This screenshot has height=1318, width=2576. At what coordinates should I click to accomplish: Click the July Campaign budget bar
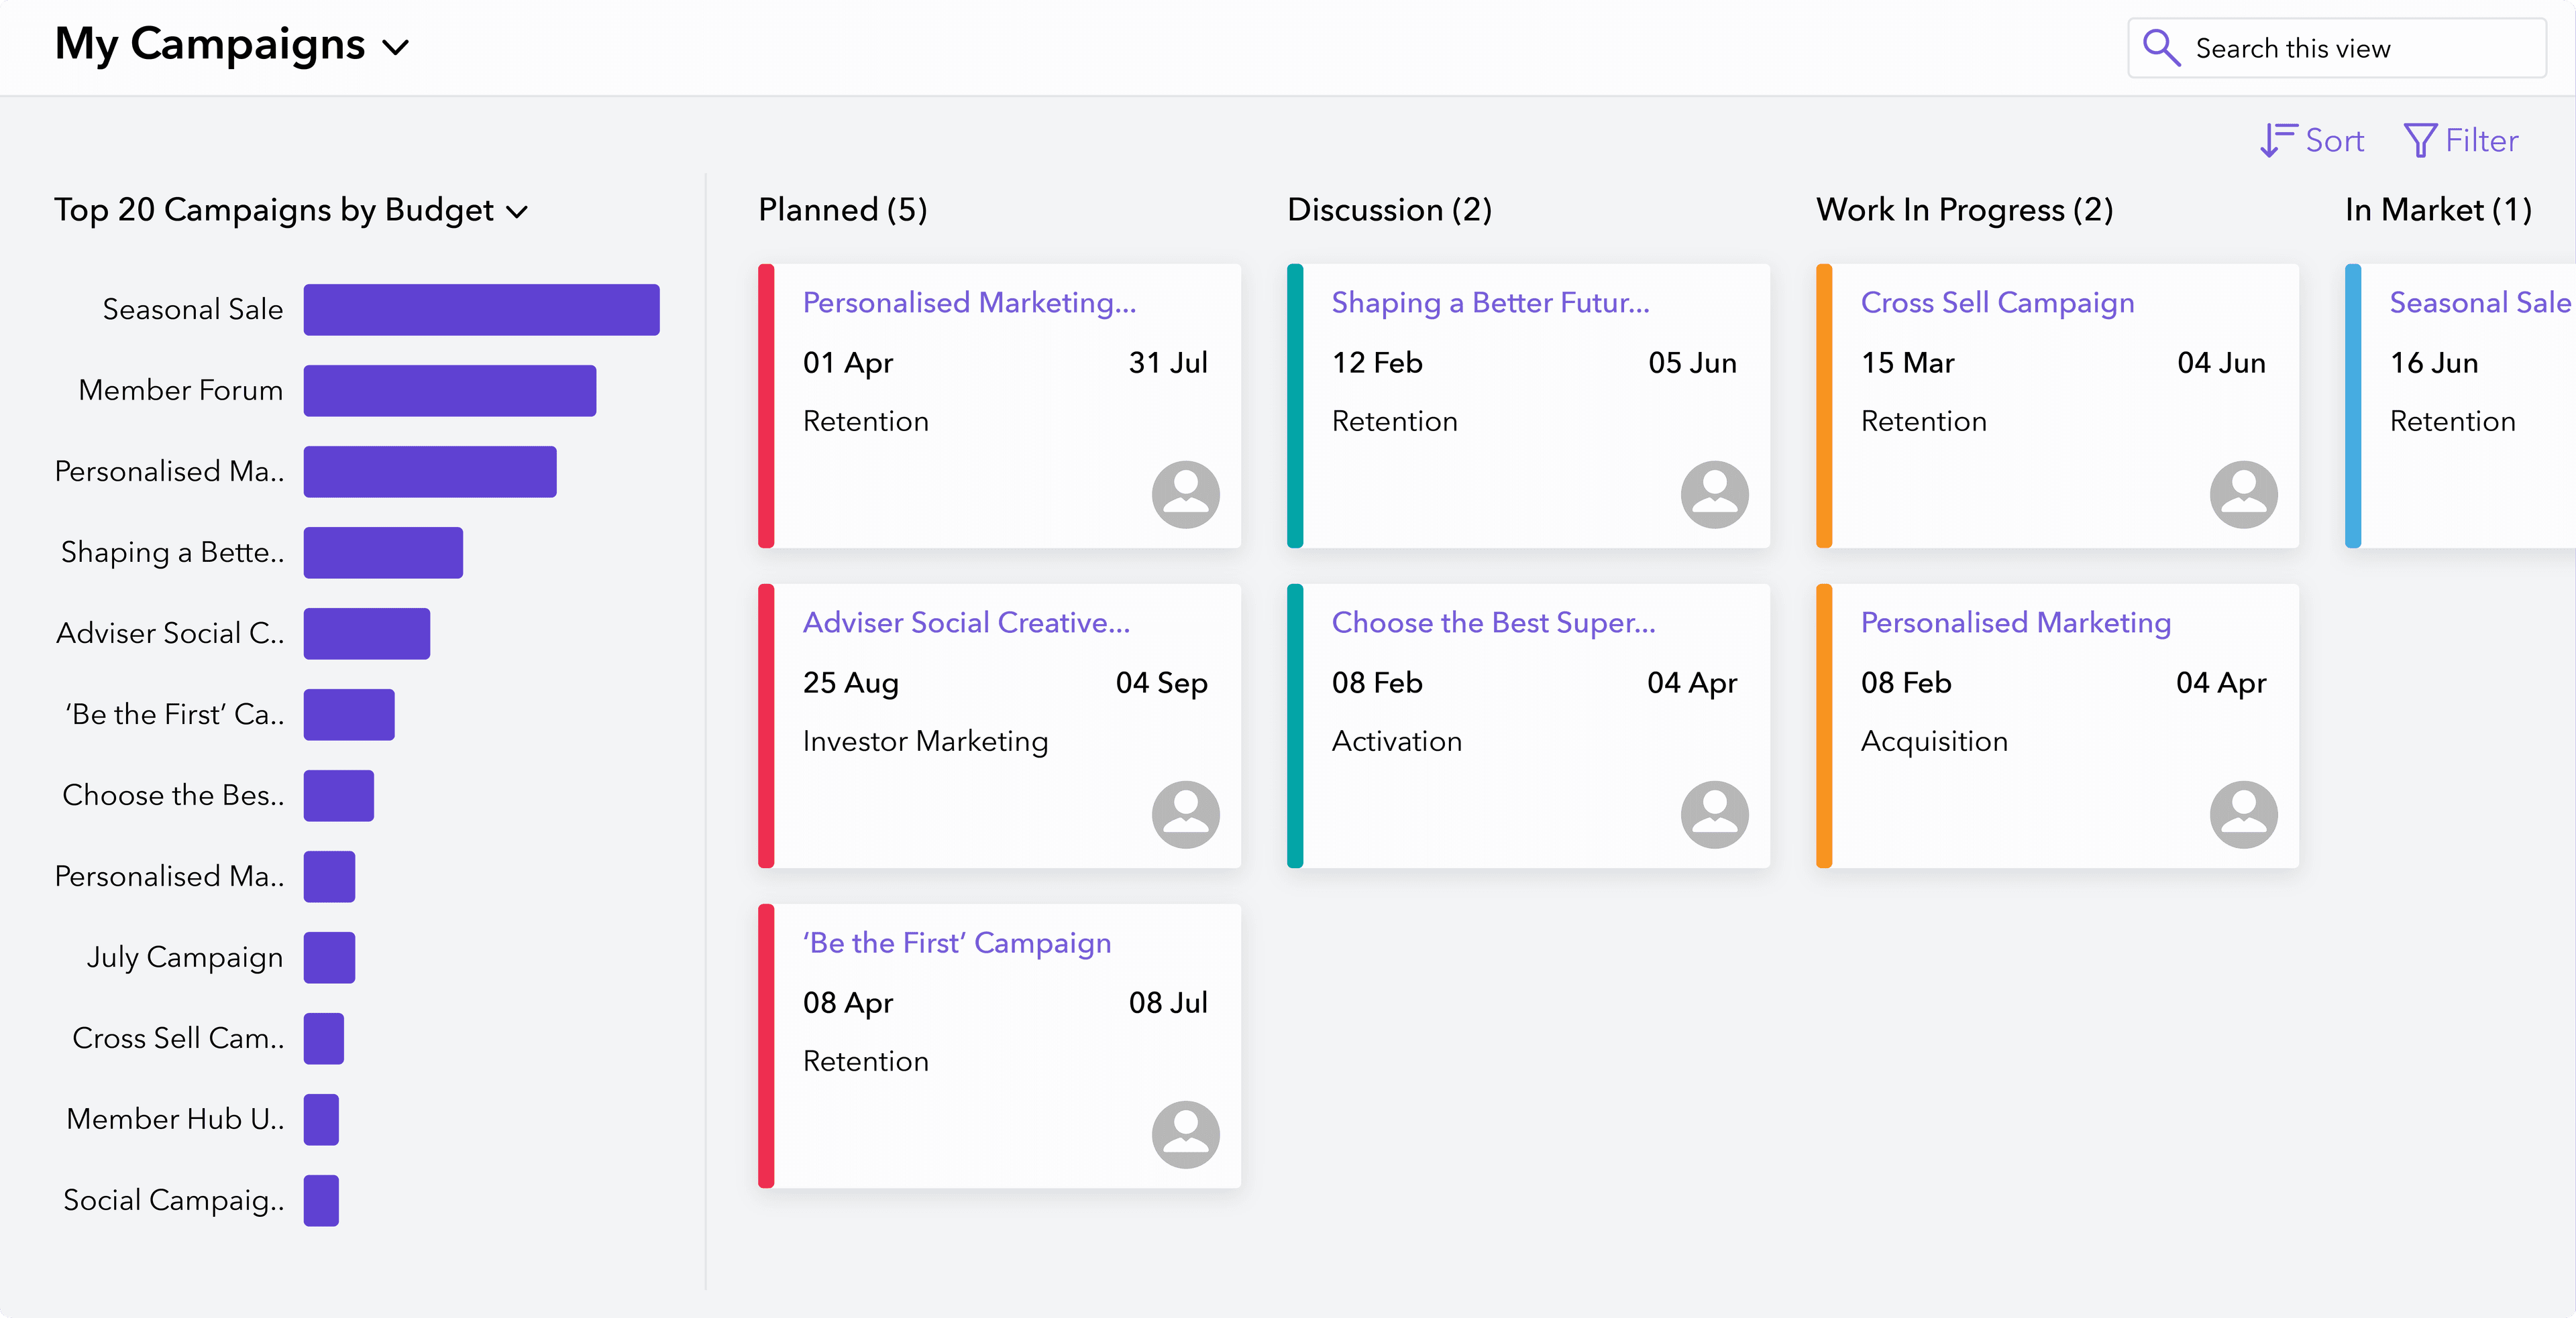[329, 957]
